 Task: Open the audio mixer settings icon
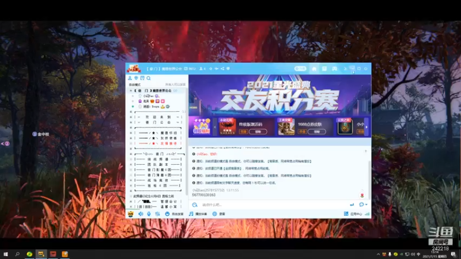click(157, 214)
